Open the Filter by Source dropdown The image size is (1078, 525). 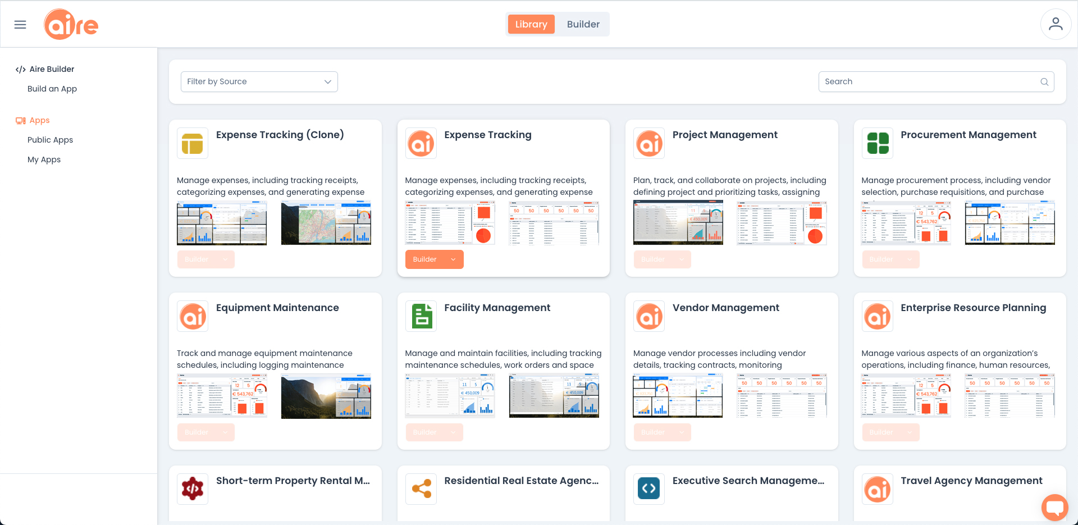pyautogui.click(x=259, y=81)
